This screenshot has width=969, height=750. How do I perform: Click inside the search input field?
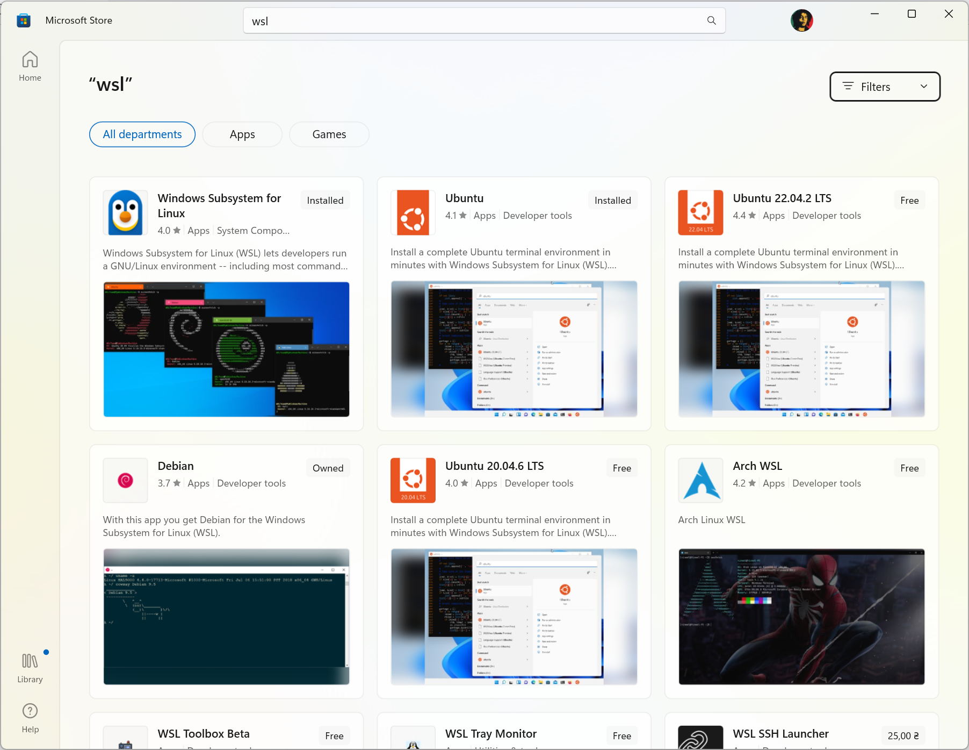click(x=473, y=20)
